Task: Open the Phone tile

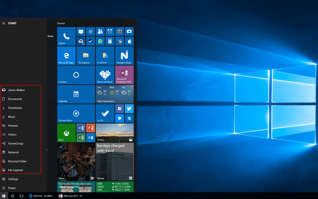Action: pos(66,37)
